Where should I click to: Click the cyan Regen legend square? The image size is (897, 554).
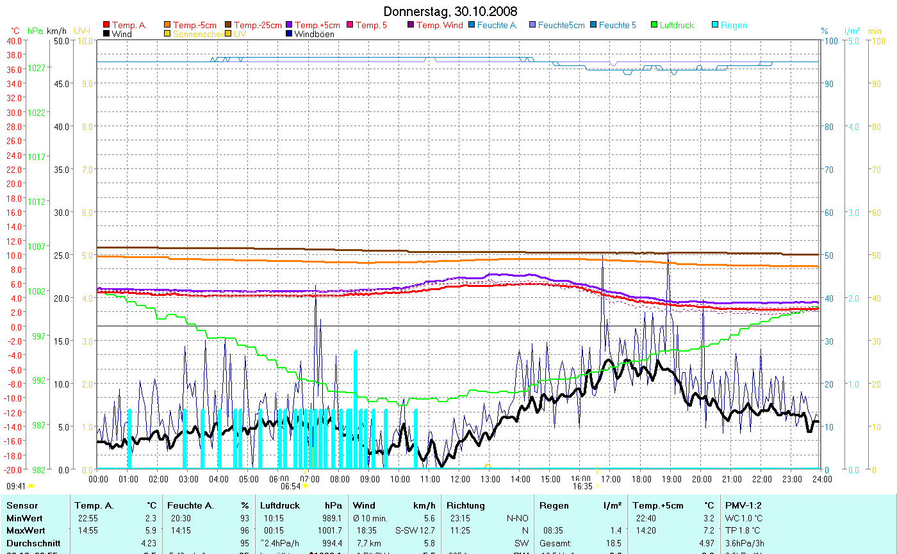[x=715, y=25]
